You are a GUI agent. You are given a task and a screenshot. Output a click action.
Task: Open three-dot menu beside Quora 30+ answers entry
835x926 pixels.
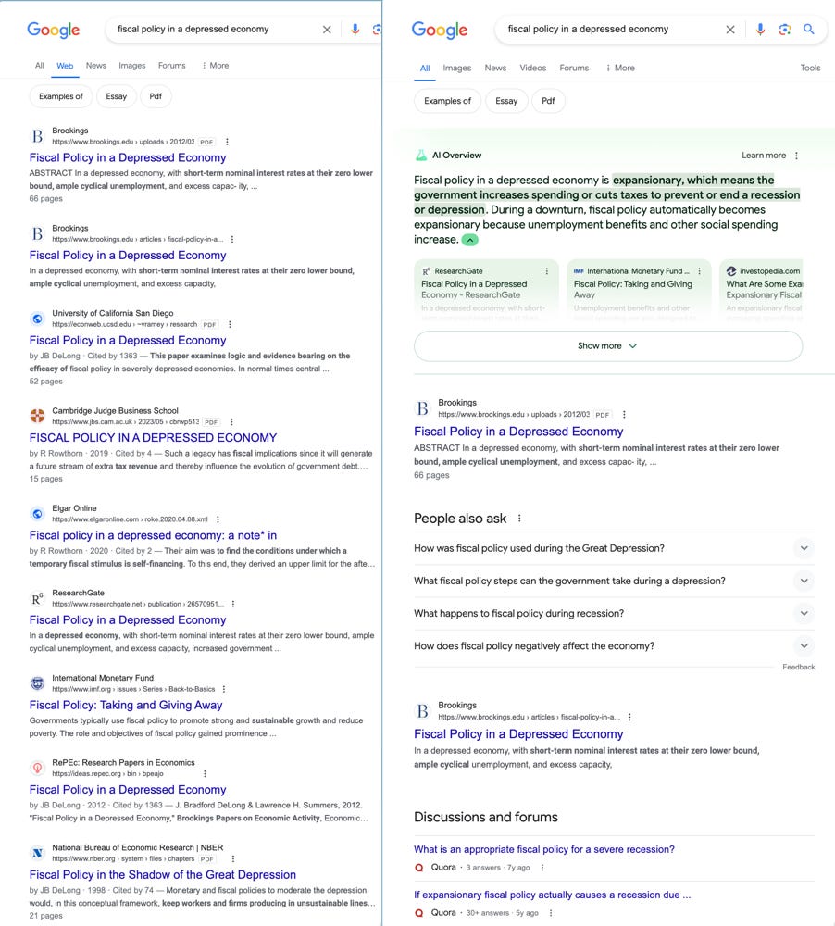[x=551, y=913]
